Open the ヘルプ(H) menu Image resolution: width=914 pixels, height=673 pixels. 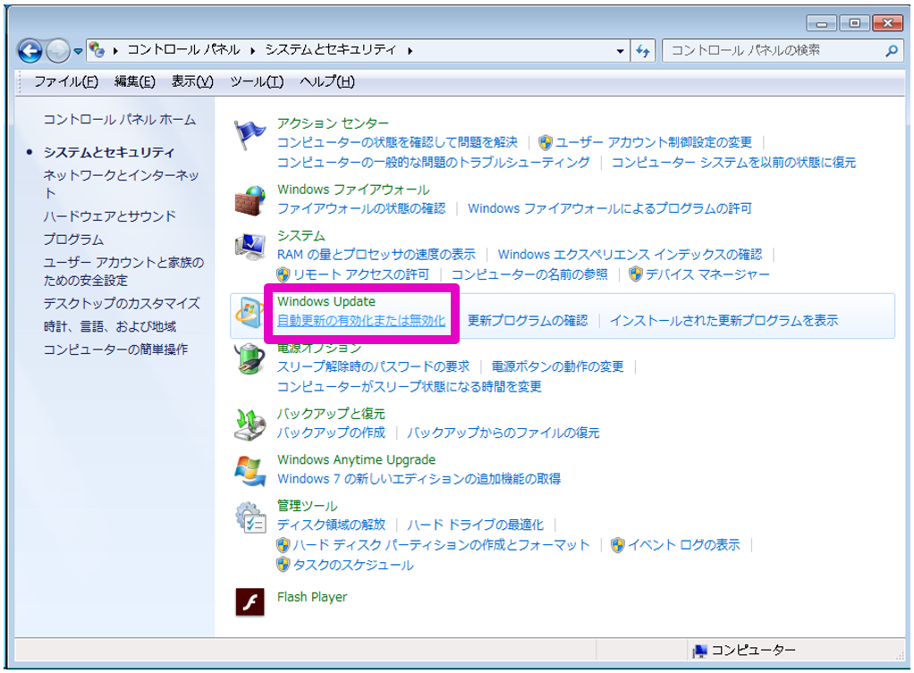327,81
